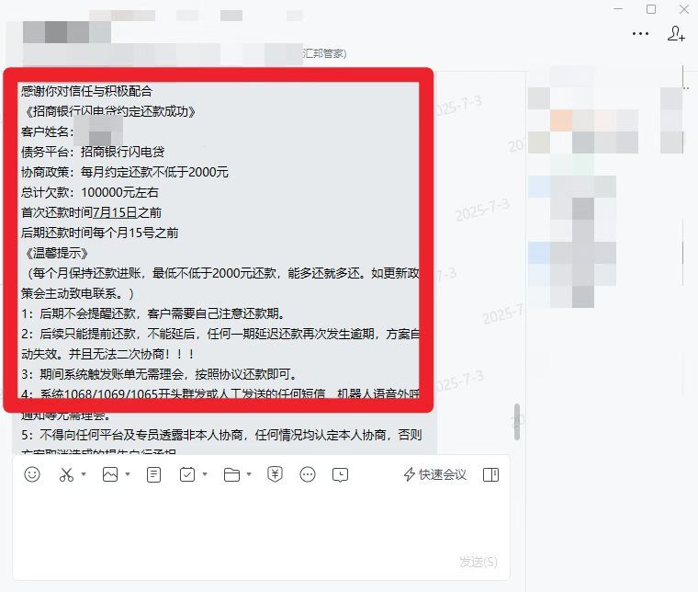The height and width of the screenshot is (592, 698).
Task: Click the calendar schedule icon
Action: (x=187, y=474)
